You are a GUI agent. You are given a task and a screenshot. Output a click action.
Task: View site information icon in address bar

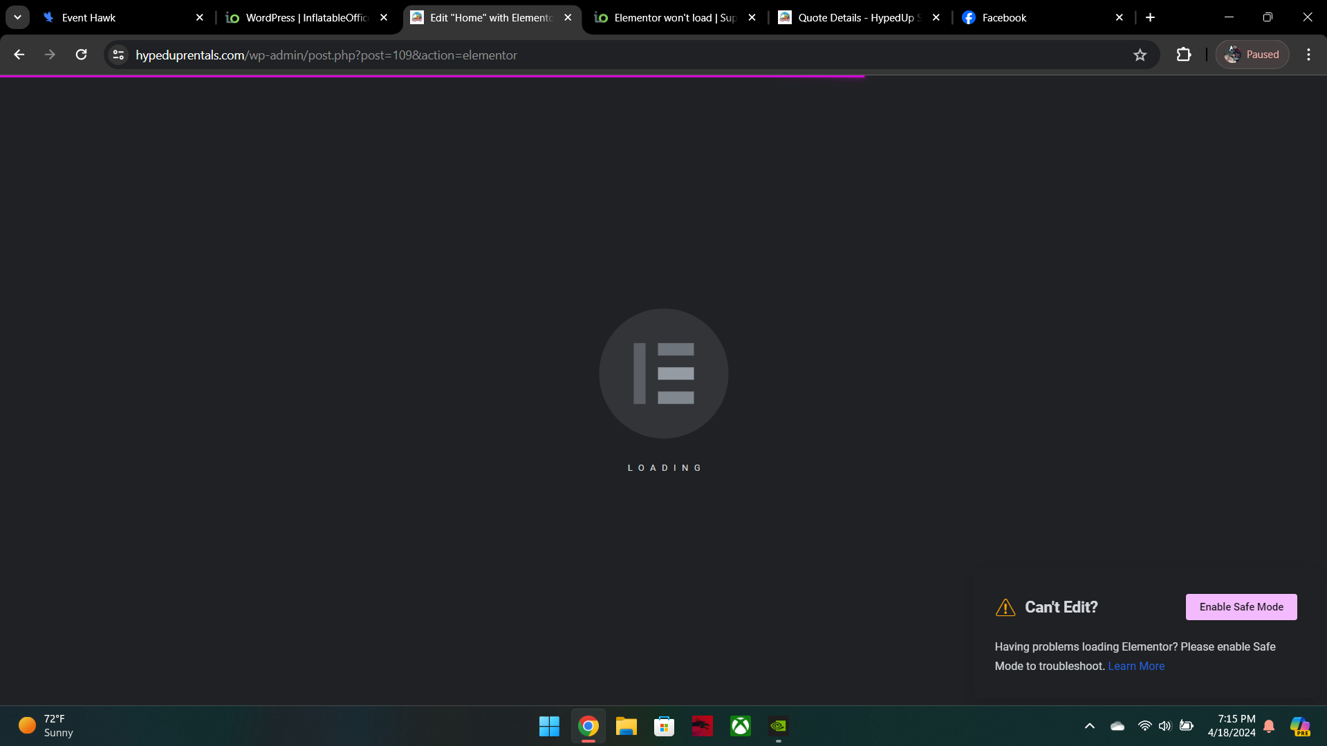[x=118, y=55]
